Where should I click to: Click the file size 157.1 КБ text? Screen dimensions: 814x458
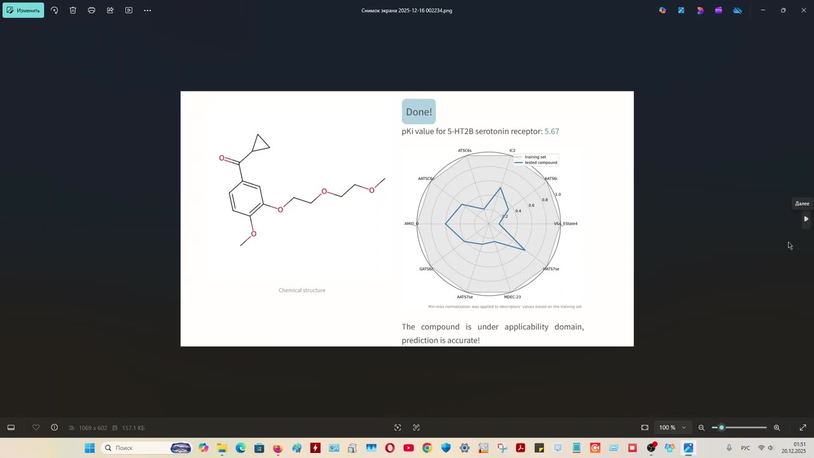click(134, 428)
